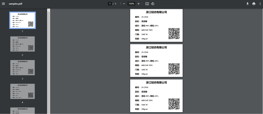Select page 3 thumbnail
The image size is (263, 114).
[x=23, y=68]
